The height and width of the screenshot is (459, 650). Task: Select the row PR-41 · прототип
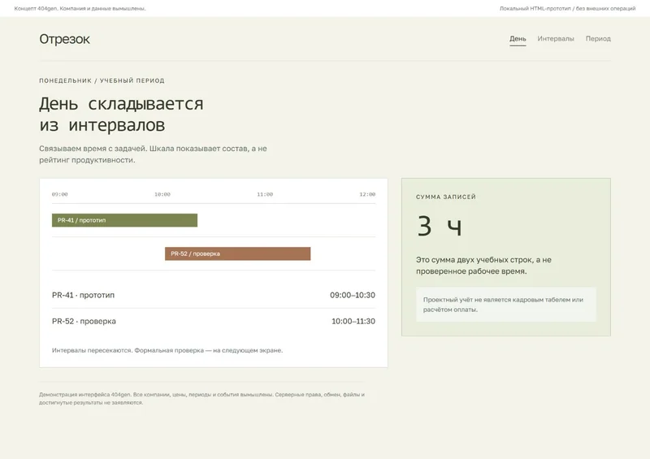[x=214, y=295]
